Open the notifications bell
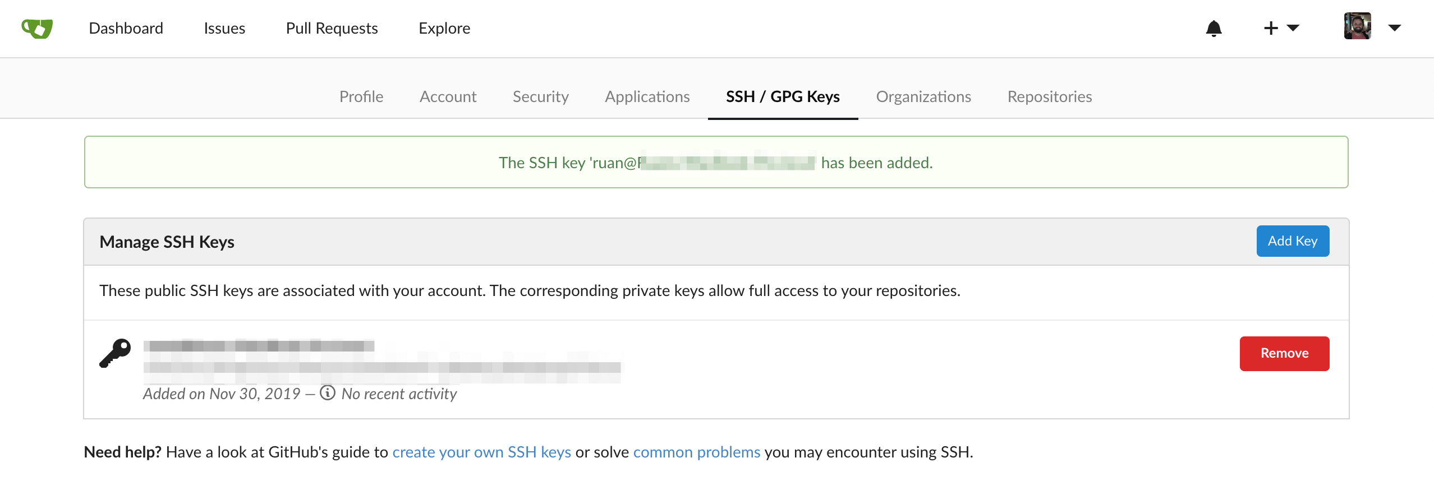 tap(1214, 28)
